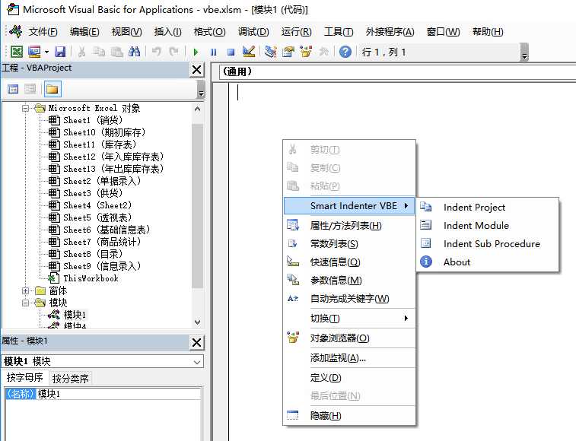Click the Redo arrow in the toolbar

point(173,52)
